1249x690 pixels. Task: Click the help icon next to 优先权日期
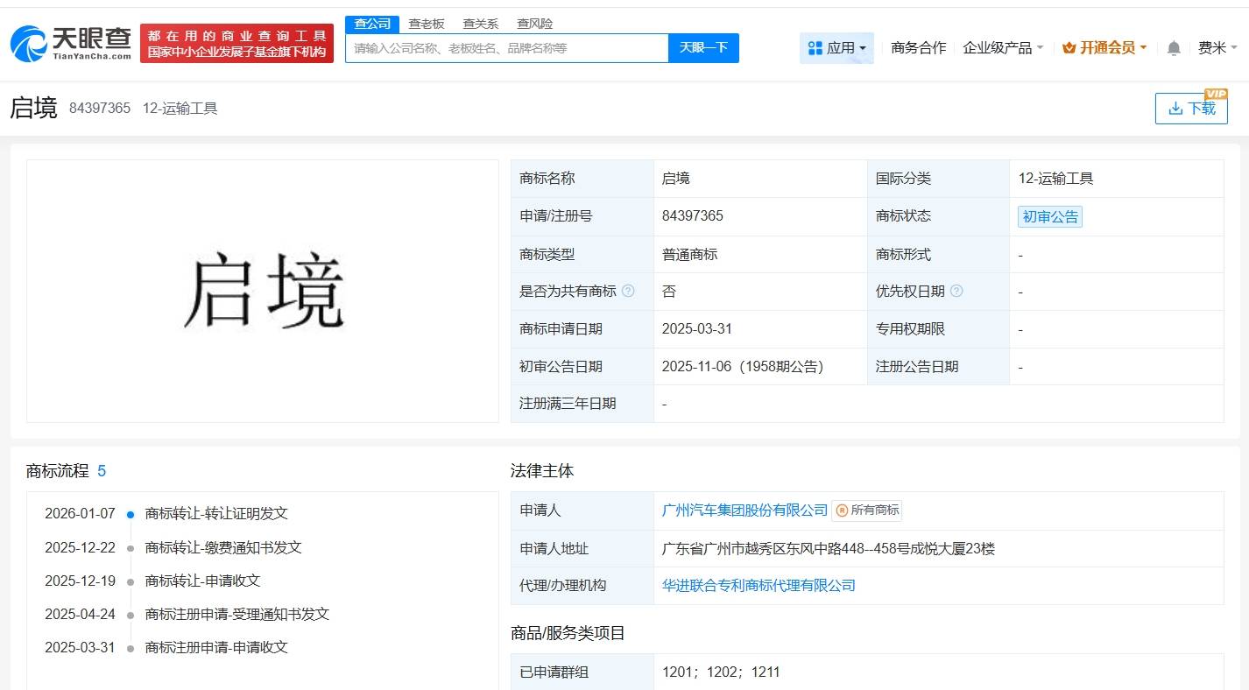[959, 291]
